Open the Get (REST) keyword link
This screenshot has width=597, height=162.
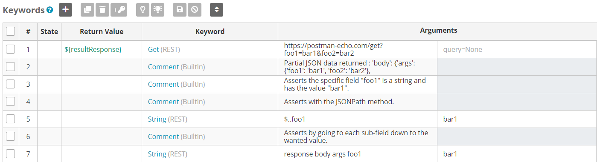[x=164, y=49]
